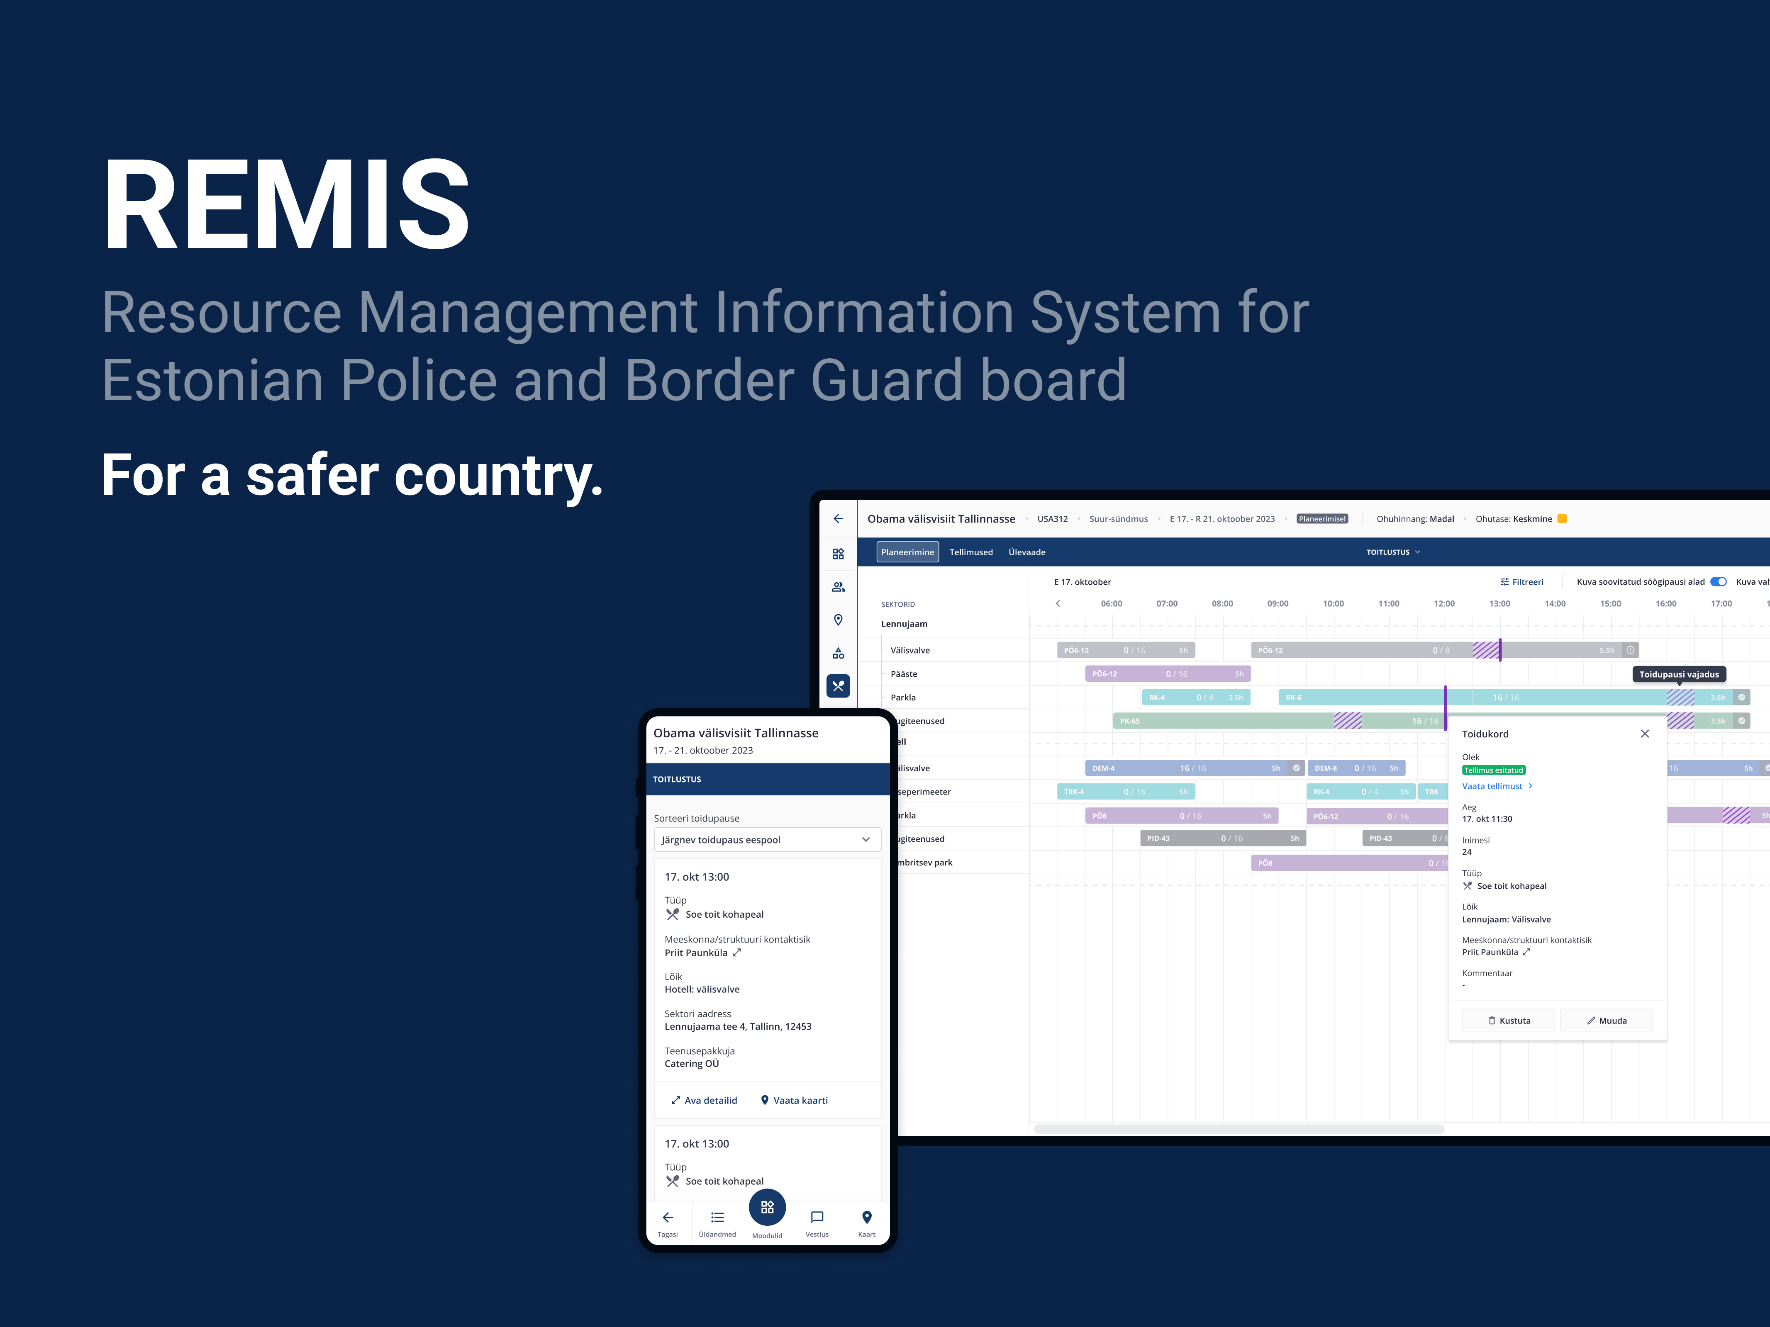Screen dimensions: 1770x1327
Task: Open the location pin icon in sidebar
Action: pyautogui.click(x=838, y=620)
